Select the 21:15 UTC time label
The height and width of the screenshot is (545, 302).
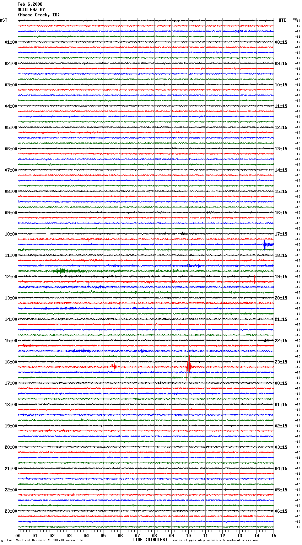(x=281, y=319)
